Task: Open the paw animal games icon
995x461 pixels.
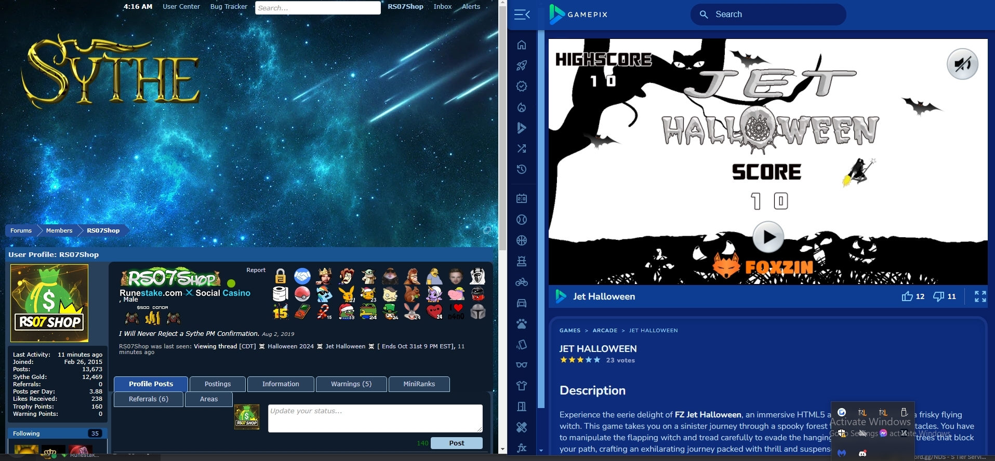Action: (522, 323)
